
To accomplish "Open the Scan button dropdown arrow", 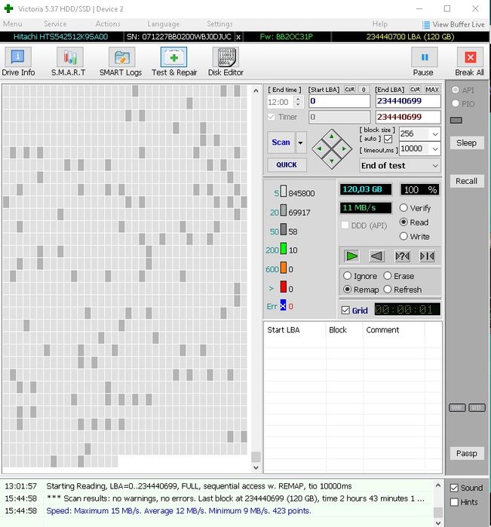I will [x=301, y=142].
